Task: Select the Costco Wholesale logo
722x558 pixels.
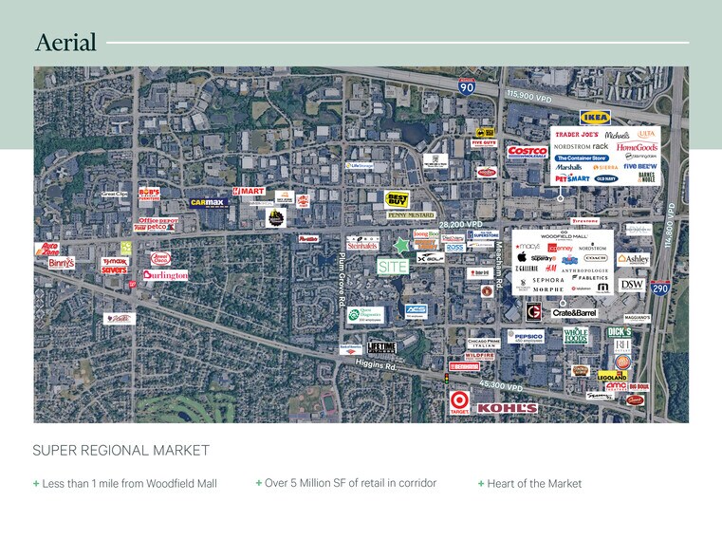Action: coord(527,152)
